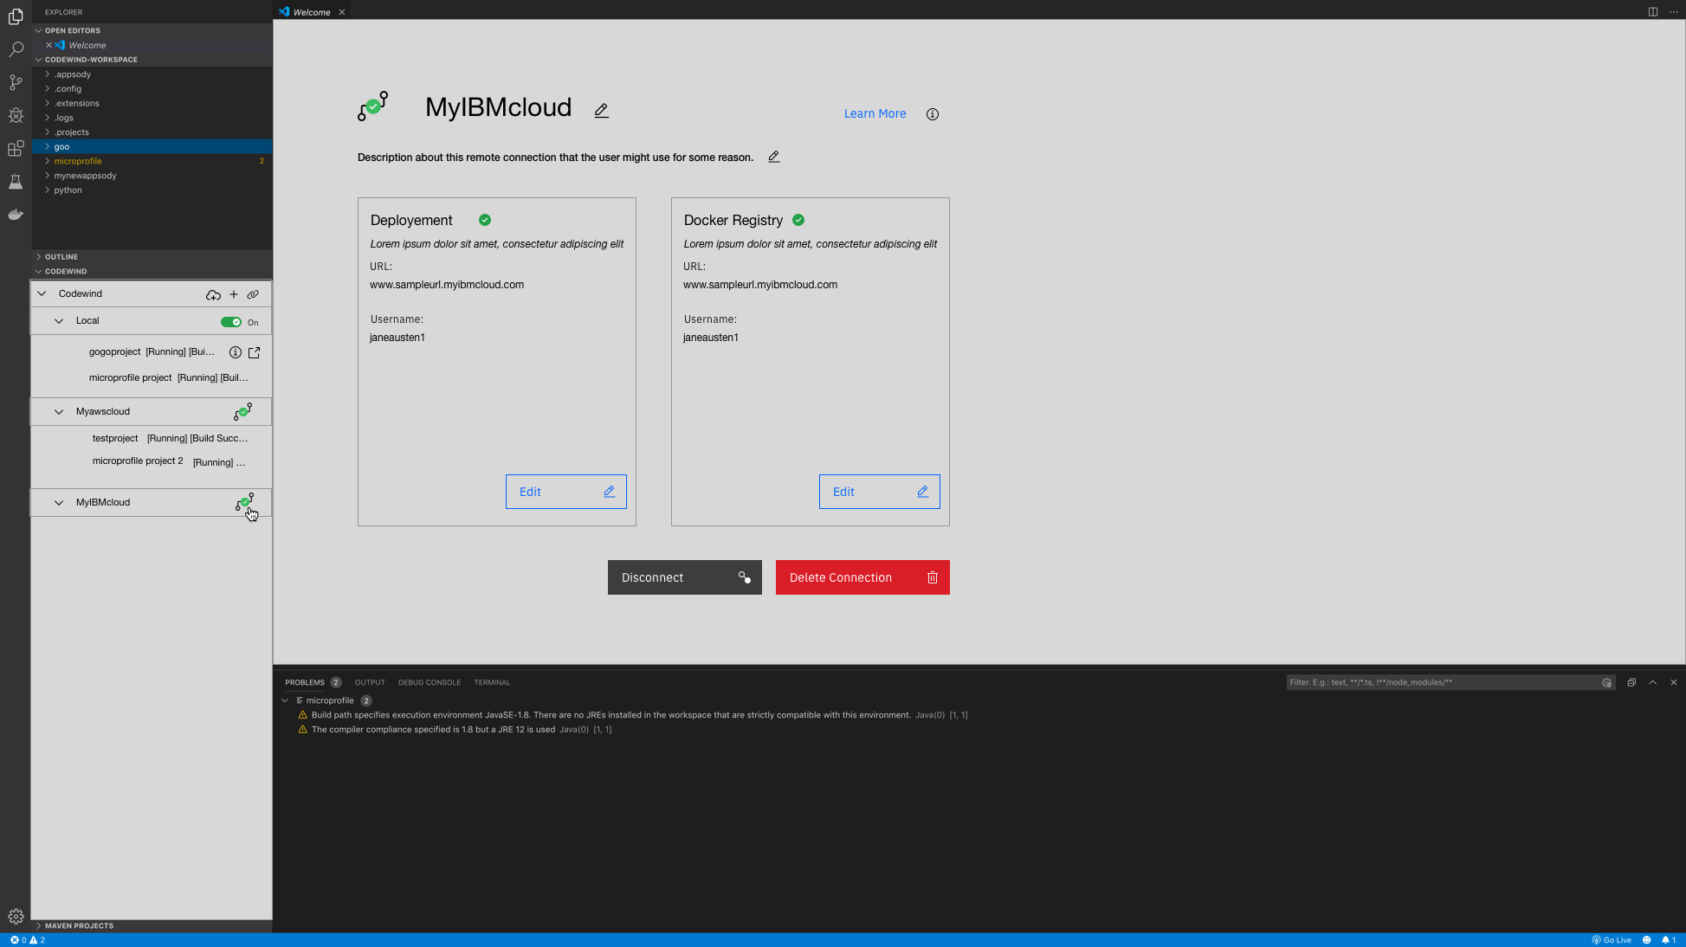Open gogoproject in external browser icon
The height and width of the screenshot is (947, 1686).
[x=255, y=352]
